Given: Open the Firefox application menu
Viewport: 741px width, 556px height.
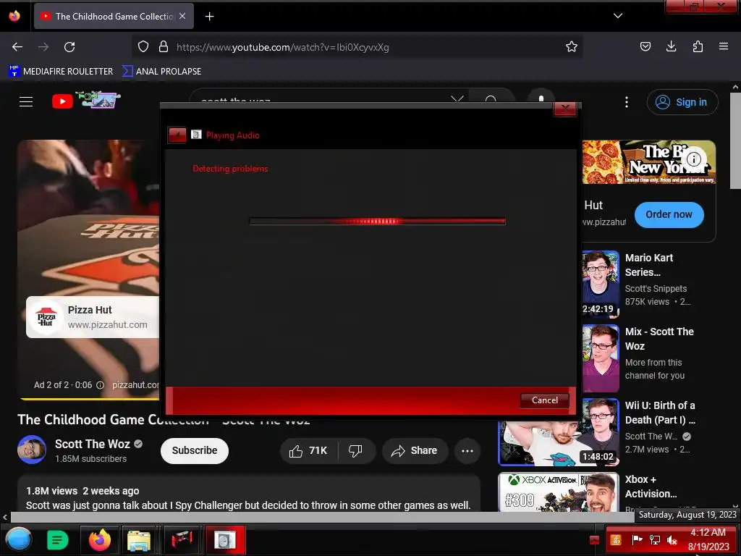Looking at the screenshot, I should [x=724, y=46].
